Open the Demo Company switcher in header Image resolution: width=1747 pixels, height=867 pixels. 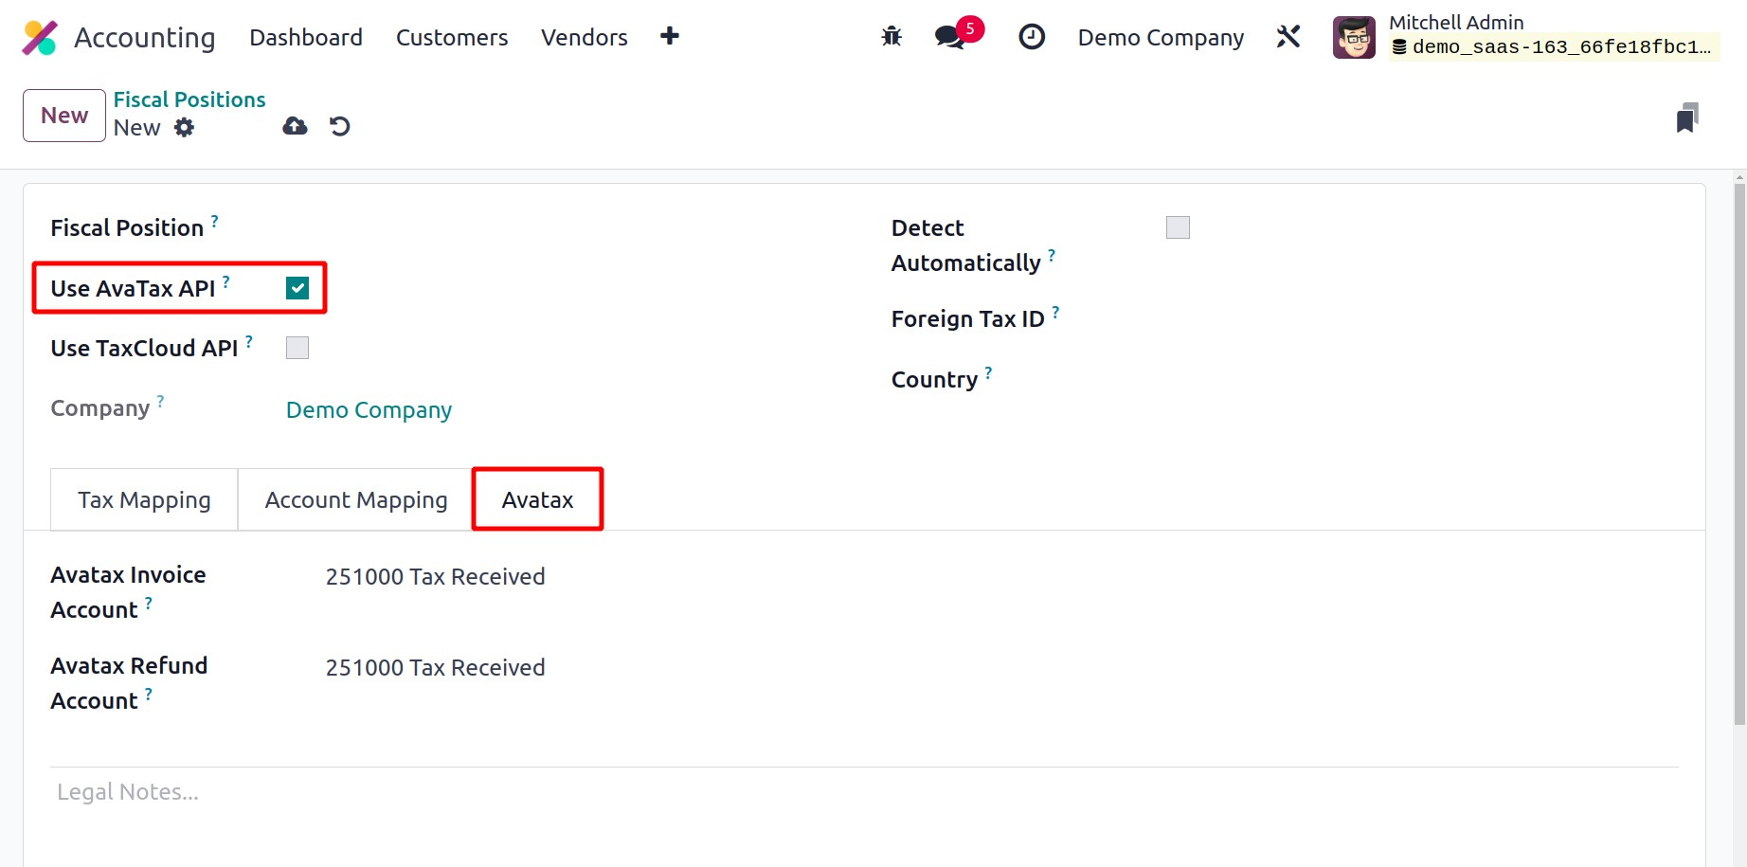point(1161,38)
